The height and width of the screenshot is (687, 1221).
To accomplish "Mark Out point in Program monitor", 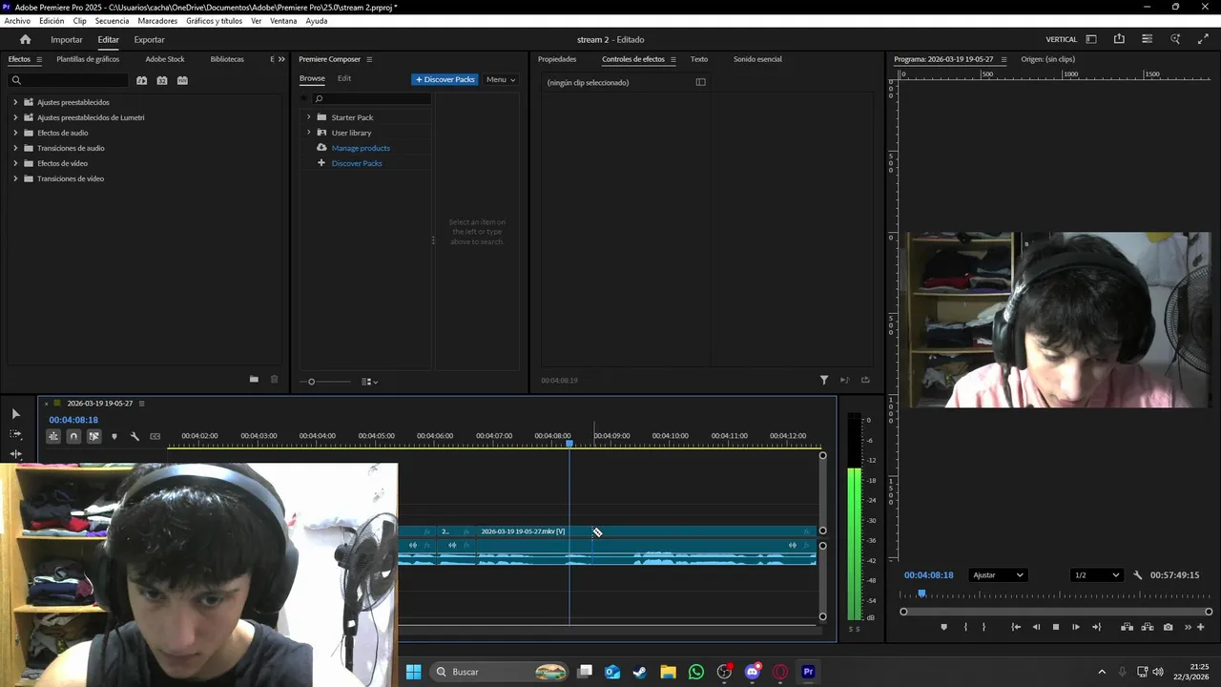I will click(x=983, y=627).
